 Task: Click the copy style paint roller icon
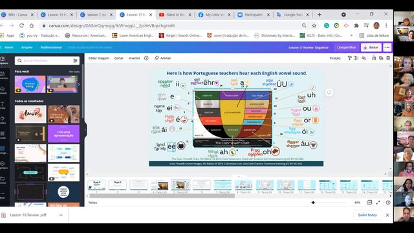tap(349, 58)
